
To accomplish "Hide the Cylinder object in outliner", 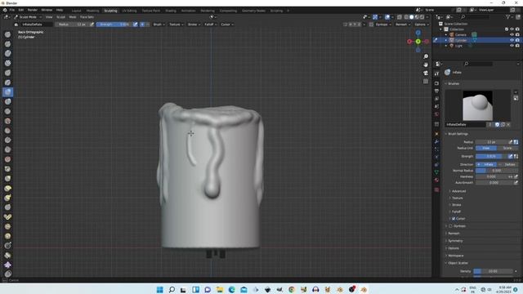I will coord(512,40).
